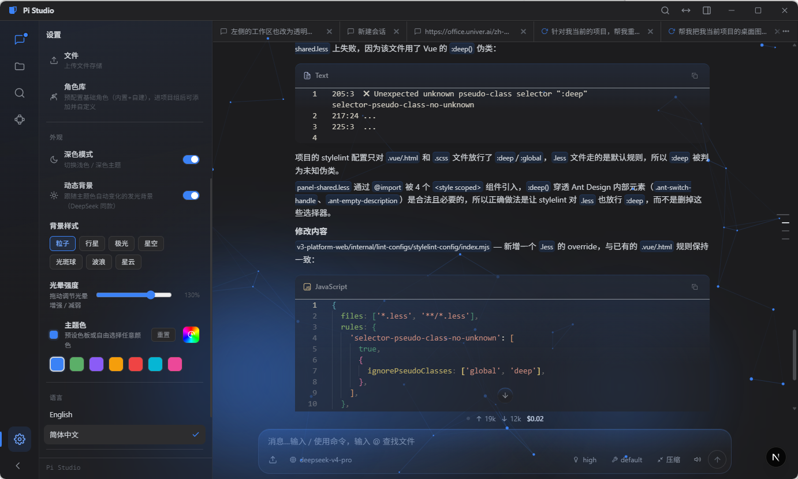This screenshot has width=798, height=479.
Task: Click the round N avatar button
Action: tap(775, 457)
